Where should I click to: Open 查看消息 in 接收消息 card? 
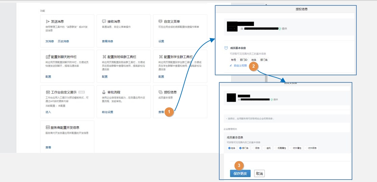(x=107, y=41)
